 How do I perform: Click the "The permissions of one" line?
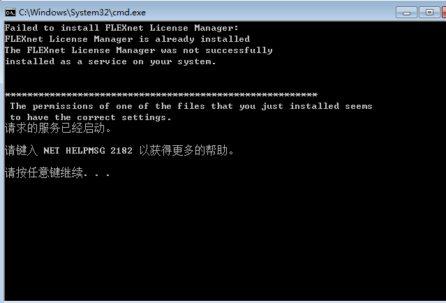(x=191, y=106)
